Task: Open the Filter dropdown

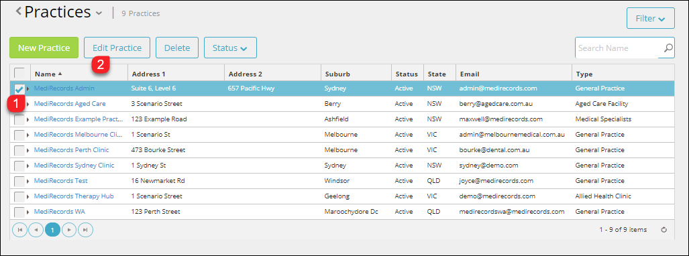Action: pyautogui.click(x=650, y=19)
